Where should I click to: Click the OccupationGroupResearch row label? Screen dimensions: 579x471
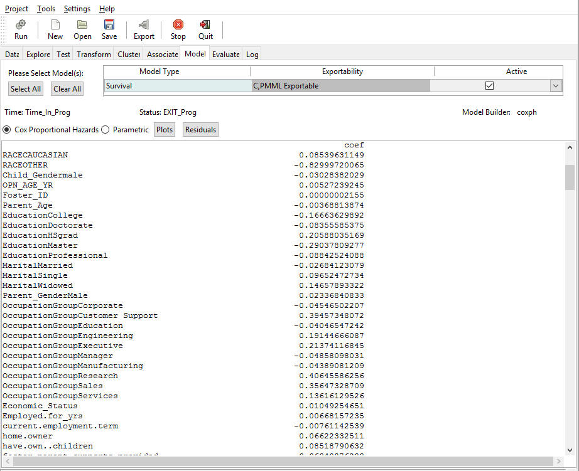60,376
